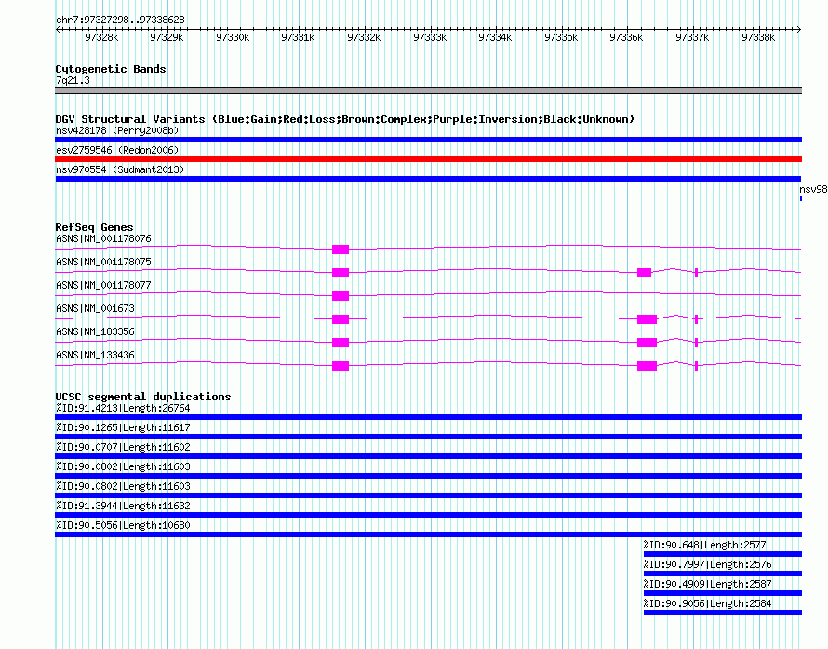Click blue bar under %ID:90.648|Length:2577
The height and width of the screenshot is (649, 828).
(723, 554)
